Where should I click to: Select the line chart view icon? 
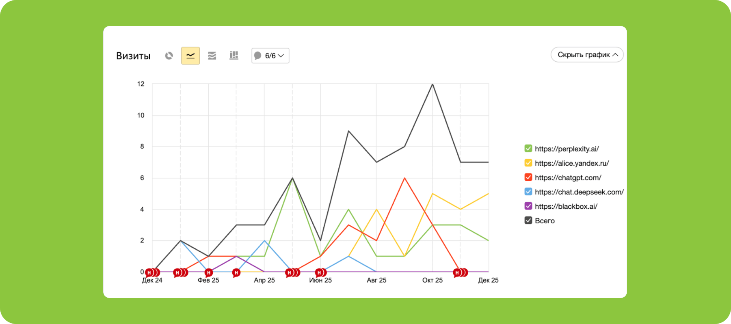click(190, 56)
